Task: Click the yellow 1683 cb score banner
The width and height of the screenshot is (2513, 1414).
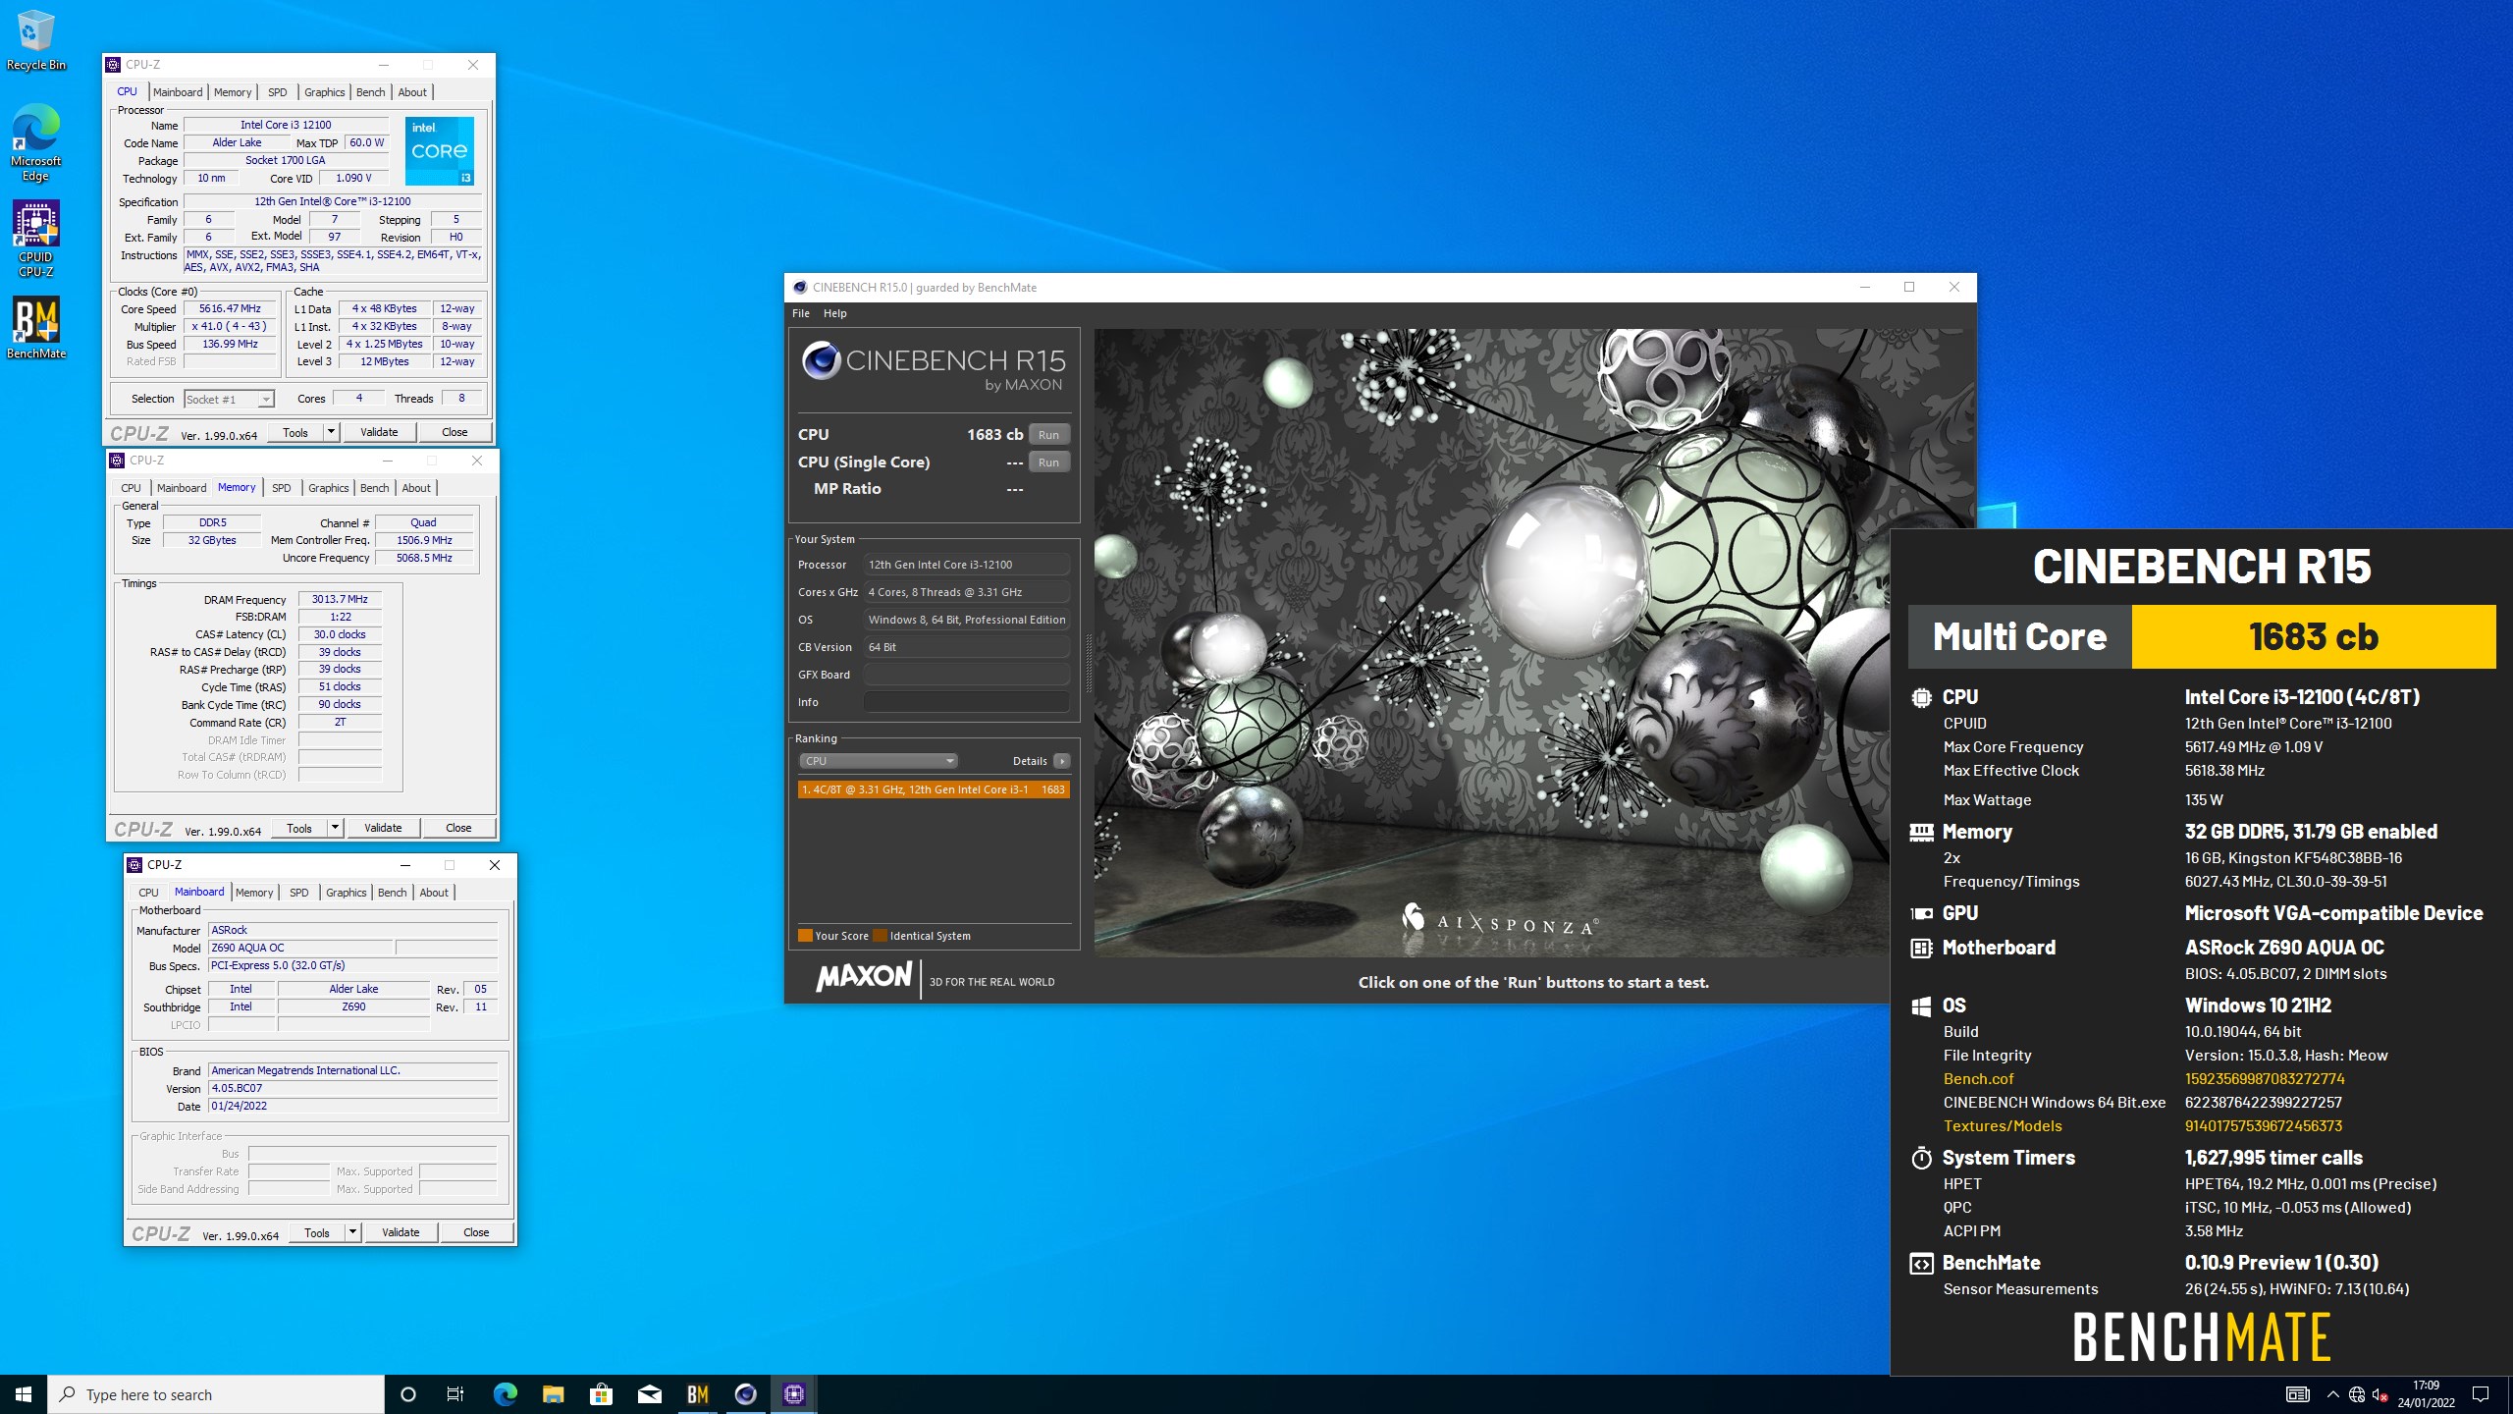Action: [x=2313, y=636]
